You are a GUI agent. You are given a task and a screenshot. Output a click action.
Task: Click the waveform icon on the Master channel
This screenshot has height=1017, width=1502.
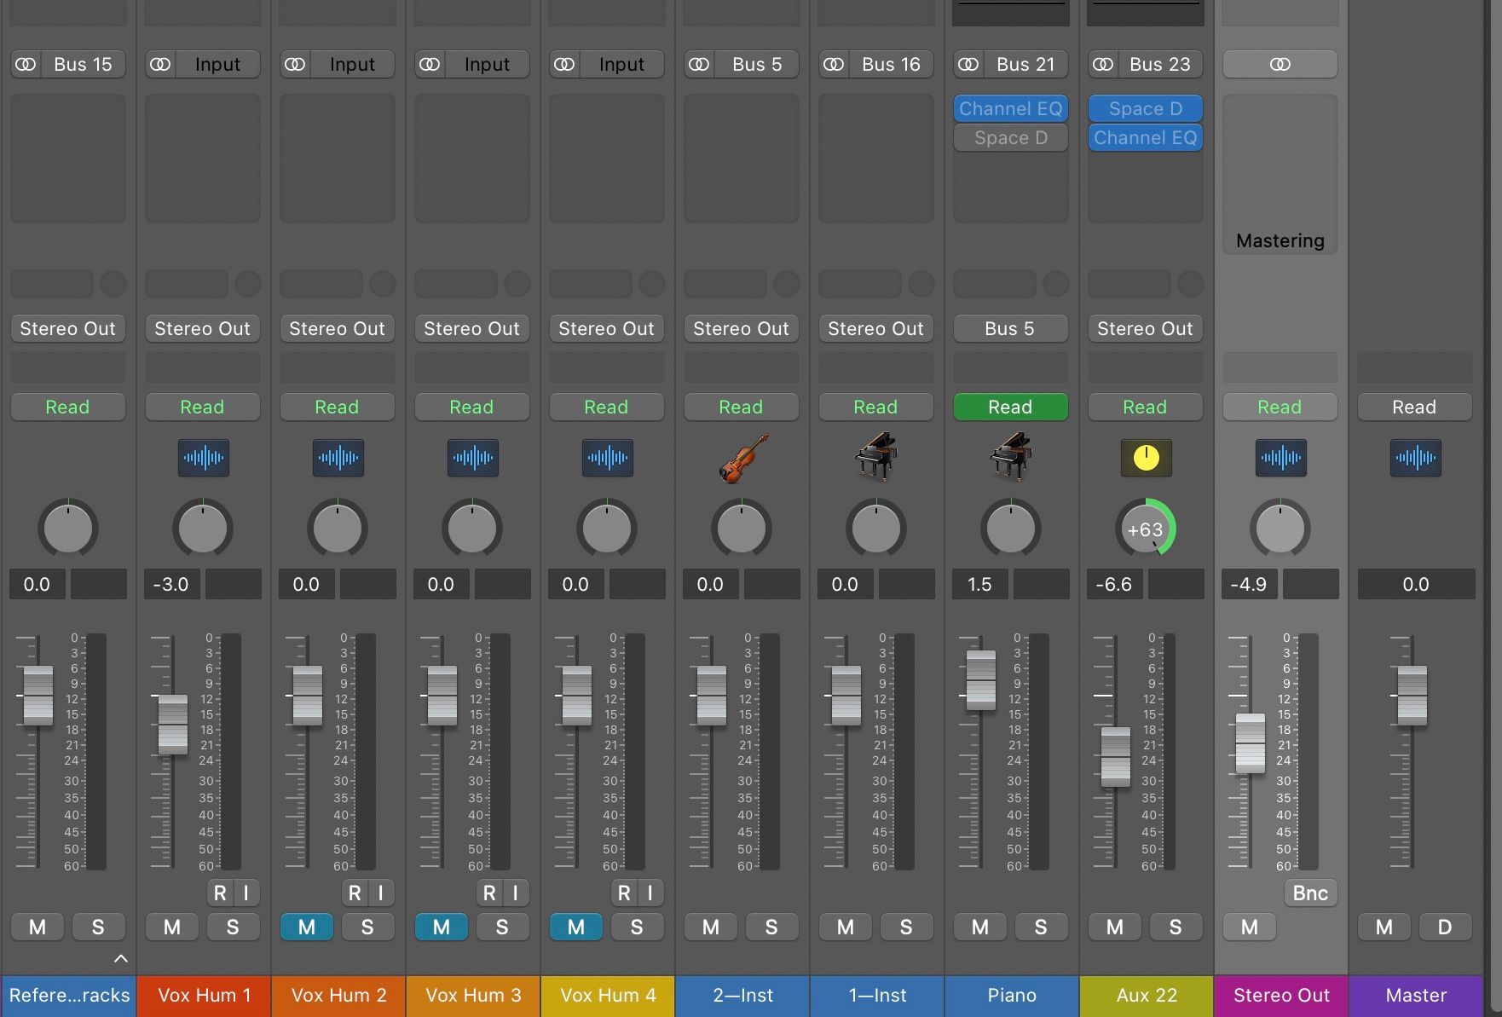pyautogui.click(x=1414, y=458)
